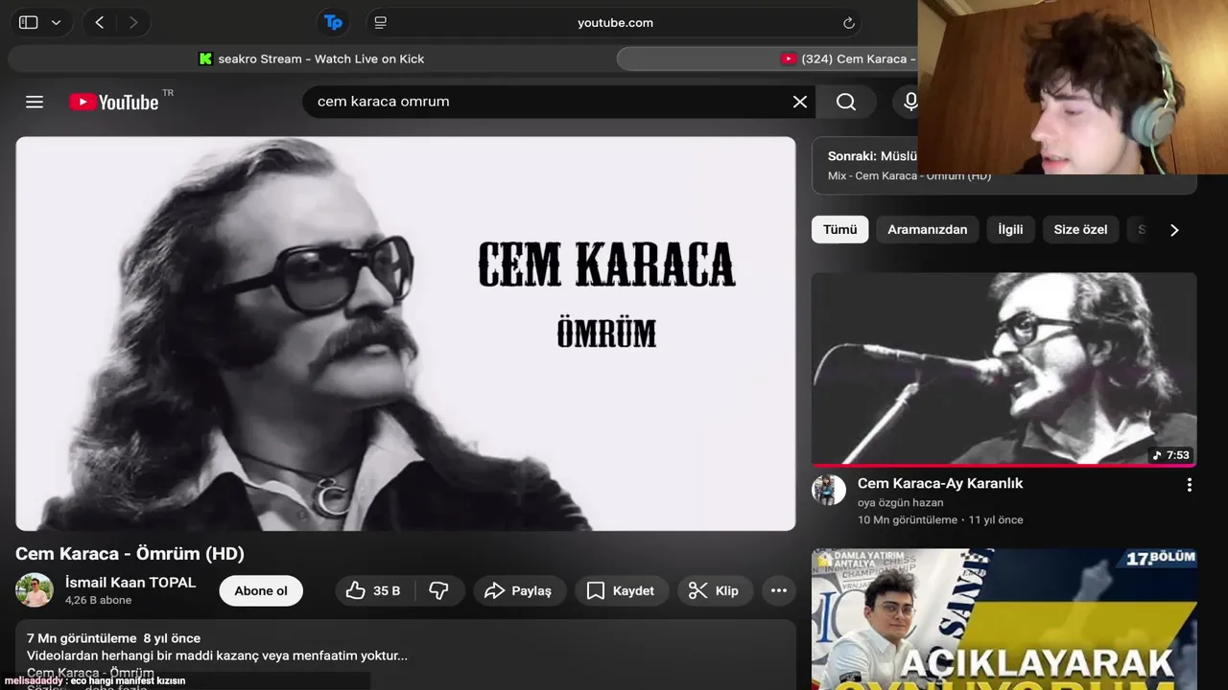Share the video with Paylaş
The width and height of the screenshot is (1228, 690).
(x=519, y=590)
